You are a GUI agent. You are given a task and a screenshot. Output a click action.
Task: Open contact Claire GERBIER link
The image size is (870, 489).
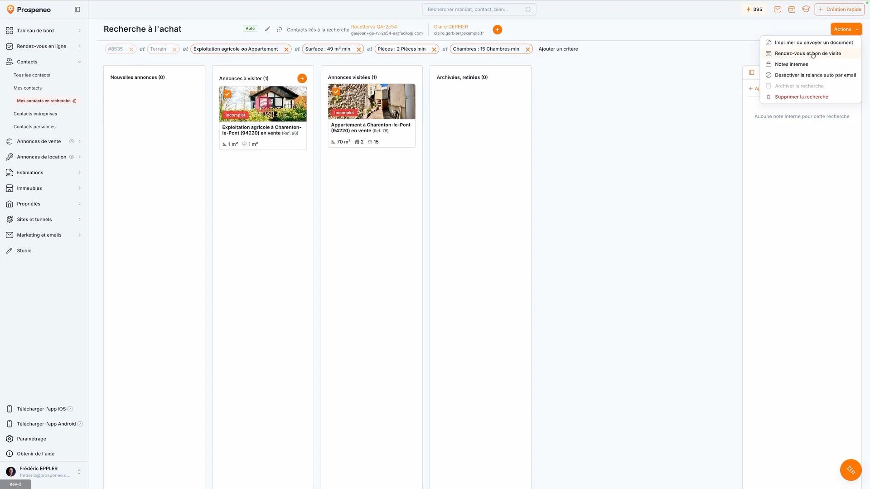[x=451, y=27]
